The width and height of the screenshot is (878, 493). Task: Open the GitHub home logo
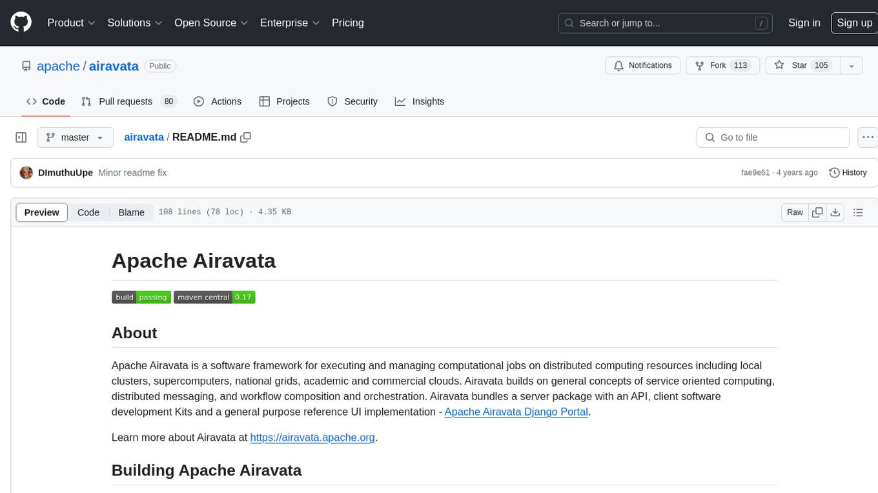tap(21, 23)
